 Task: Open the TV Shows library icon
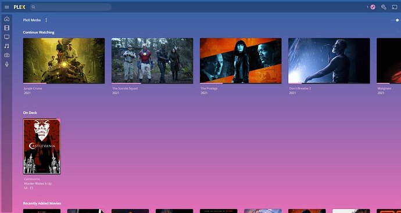point(6,37)
